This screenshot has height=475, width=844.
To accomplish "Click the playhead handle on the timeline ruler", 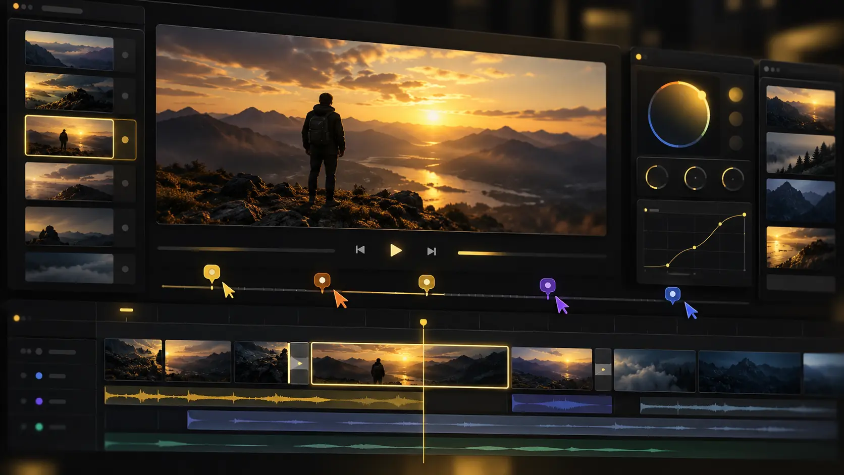I will 424,322.
